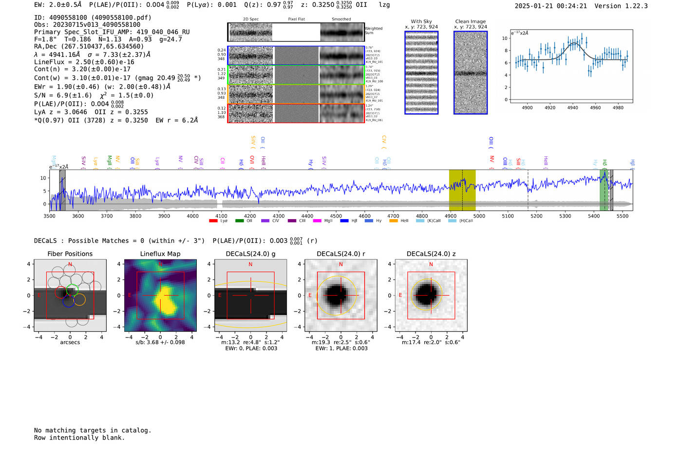Click the Weighted Sum 2D spectrum strip
Screen dimensions: 682x464
(x=296, y=32)
